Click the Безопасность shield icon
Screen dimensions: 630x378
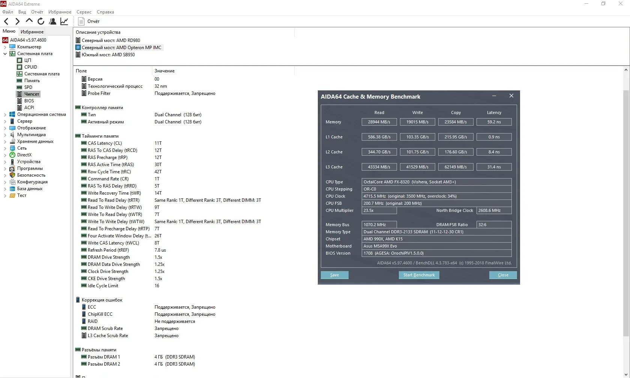pos(12,175)
